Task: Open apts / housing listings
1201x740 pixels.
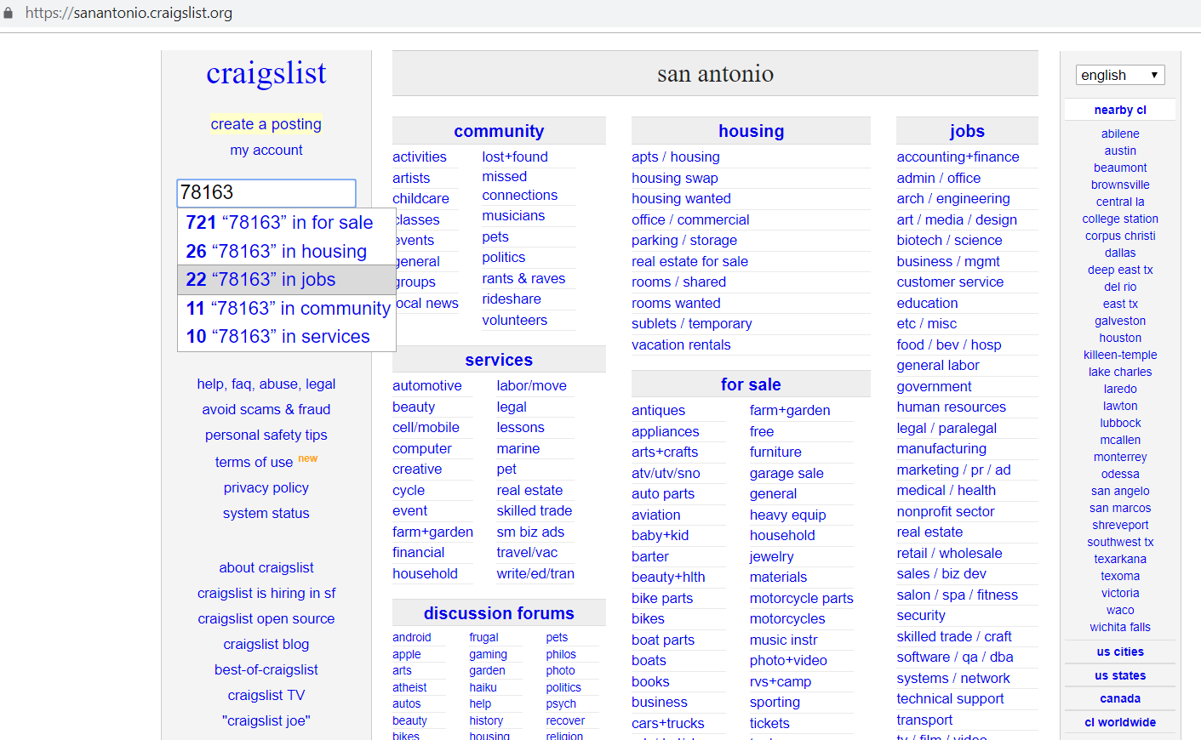Action: (676, 157)
